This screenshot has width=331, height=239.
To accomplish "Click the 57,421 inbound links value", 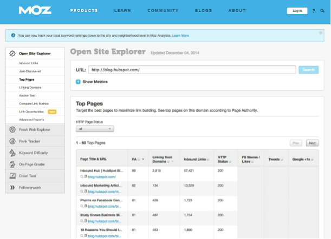I will click(x=189, y=170).
